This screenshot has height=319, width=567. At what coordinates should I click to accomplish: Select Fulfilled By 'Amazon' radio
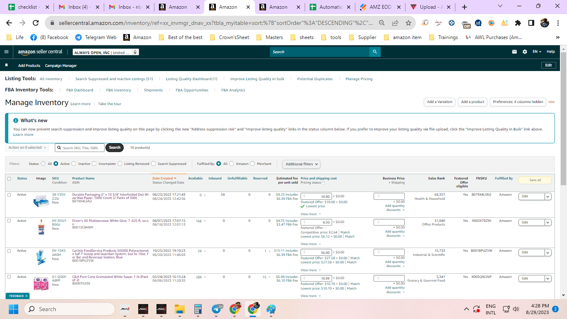232,164
